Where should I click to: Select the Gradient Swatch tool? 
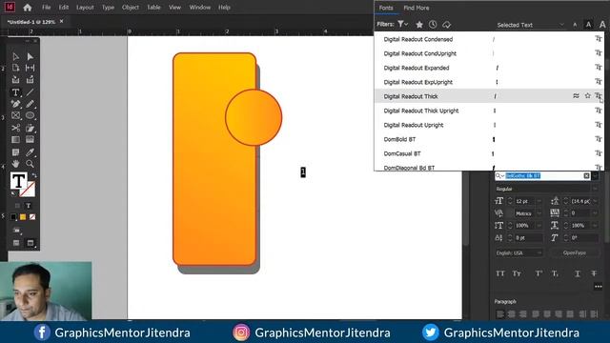coord(15,140)
